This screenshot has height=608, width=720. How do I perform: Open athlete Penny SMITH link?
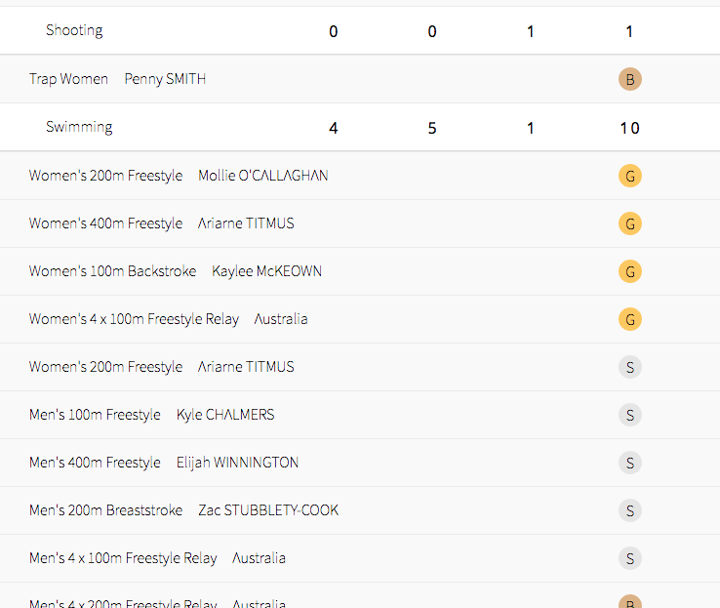[165, 79]
